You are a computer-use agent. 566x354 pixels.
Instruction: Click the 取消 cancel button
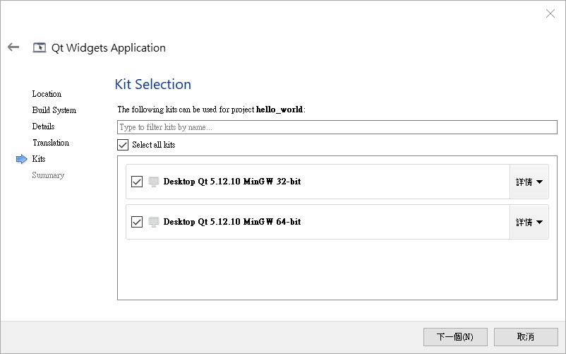526,336
